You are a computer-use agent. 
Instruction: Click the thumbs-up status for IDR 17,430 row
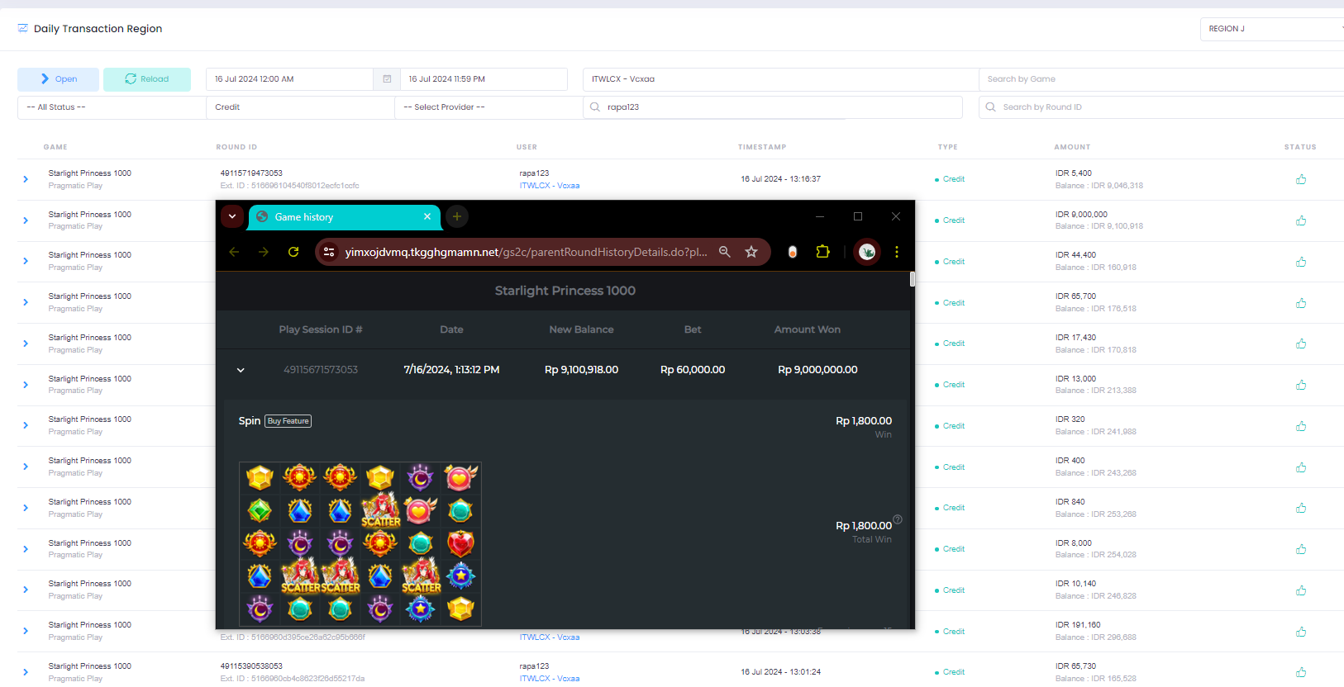coord(1301,343)
